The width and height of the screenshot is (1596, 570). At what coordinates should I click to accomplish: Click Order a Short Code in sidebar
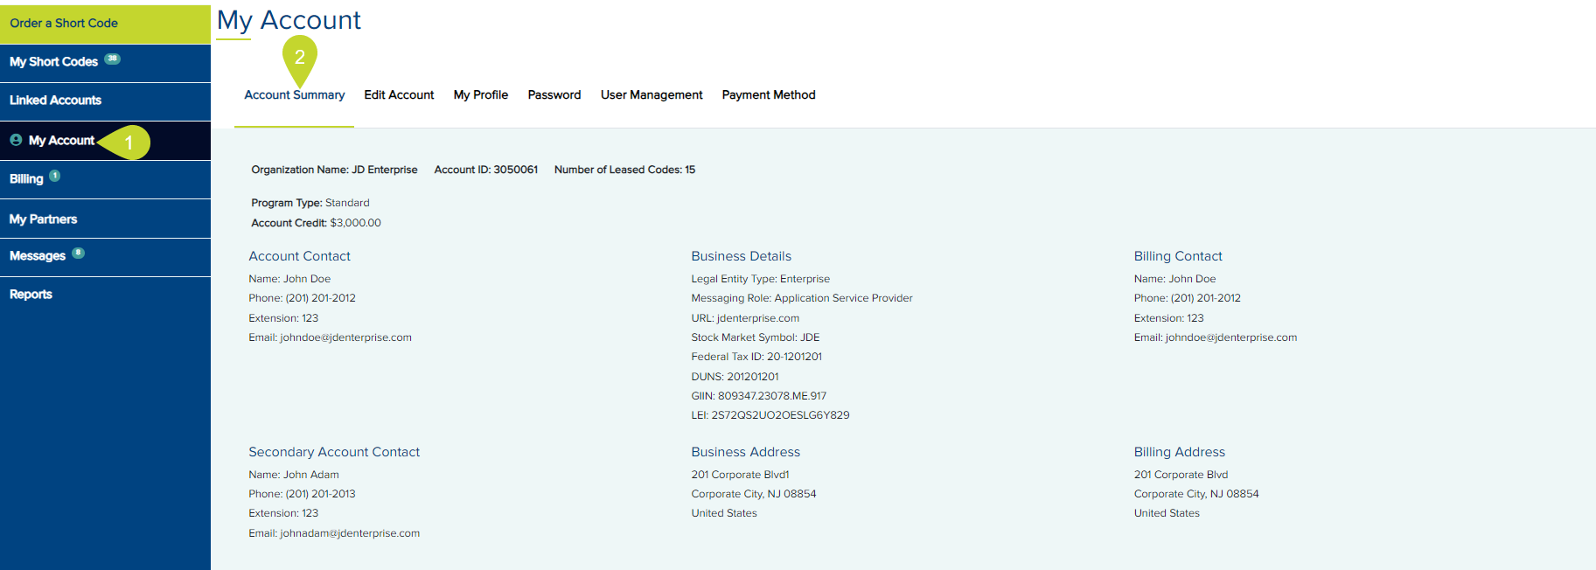tap(64, 24)
